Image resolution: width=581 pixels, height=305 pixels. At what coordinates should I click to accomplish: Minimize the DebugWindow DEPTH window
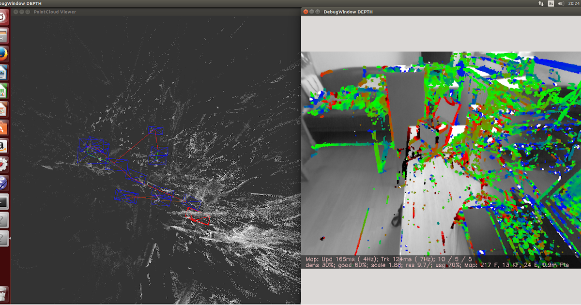311,12
